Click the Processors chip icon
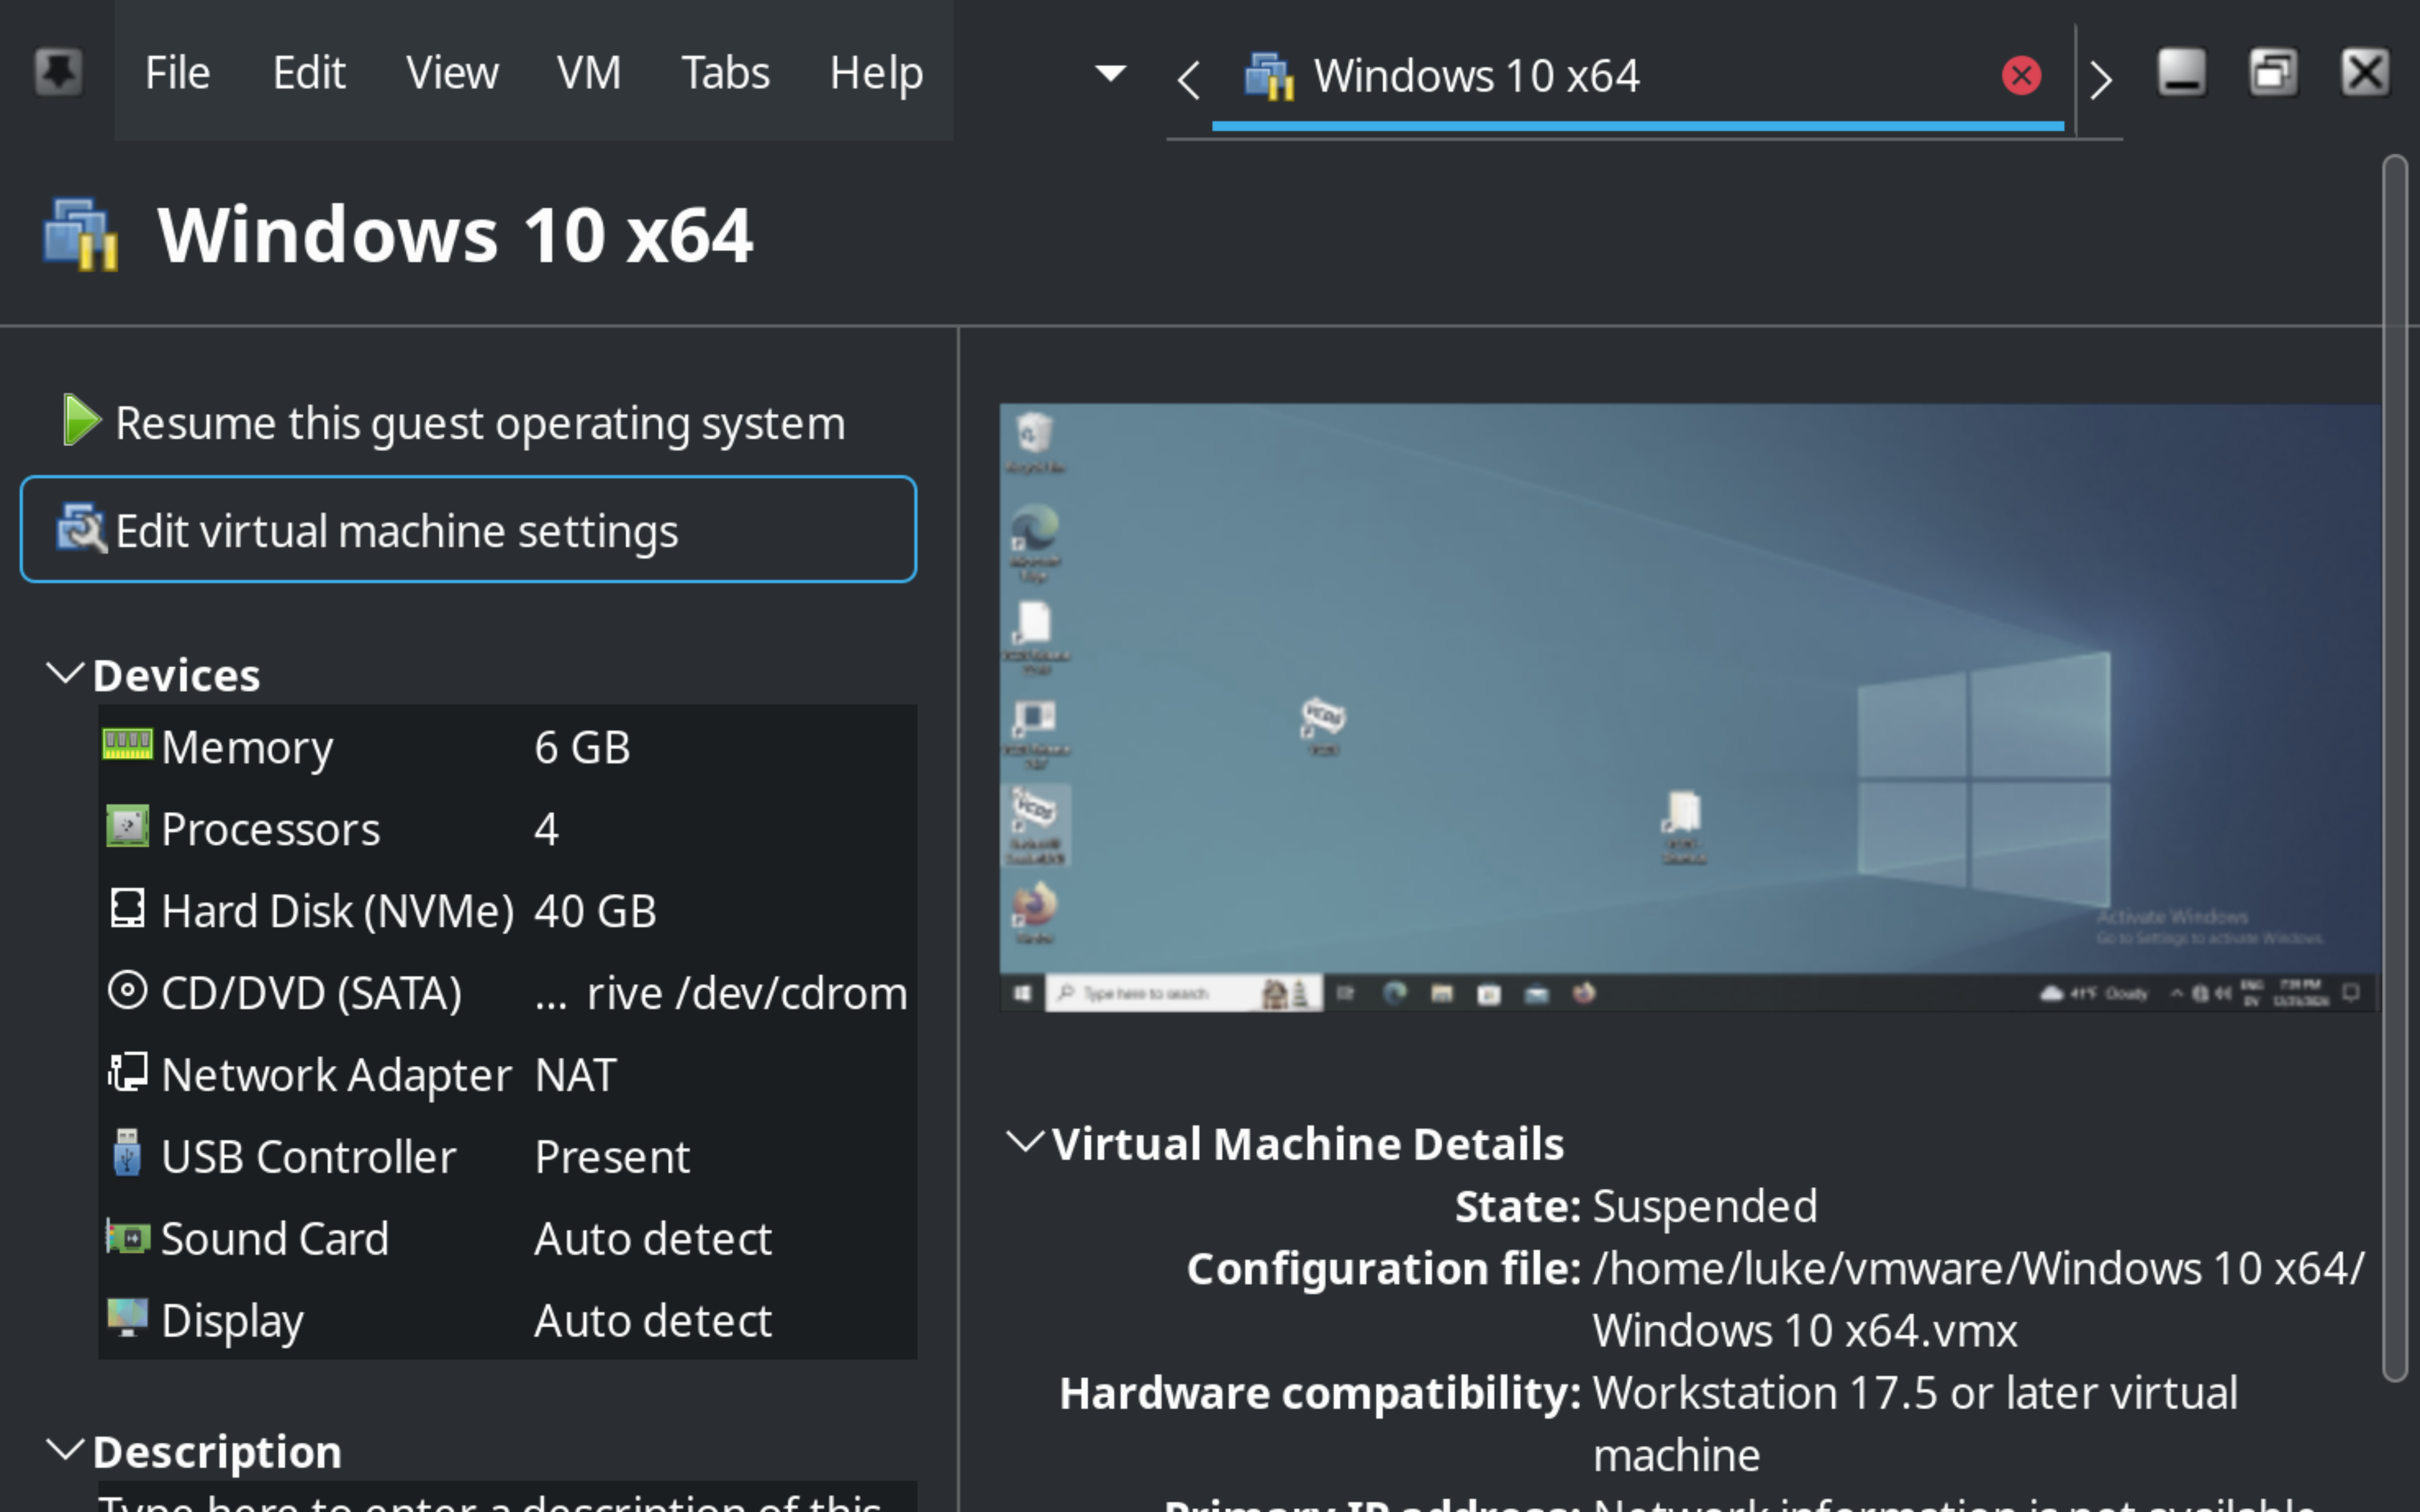The width and height of the screenshot is (2420, 1512). coord(127,826)
